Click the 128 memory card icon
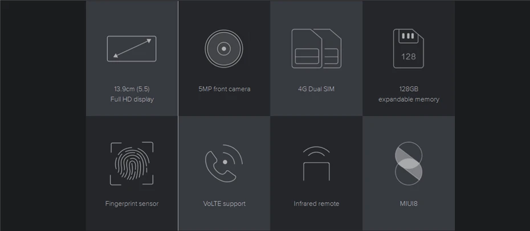Image resolution: width=530 pixels, height=231 pixels. pyautogui.click(x=408, y=48)
